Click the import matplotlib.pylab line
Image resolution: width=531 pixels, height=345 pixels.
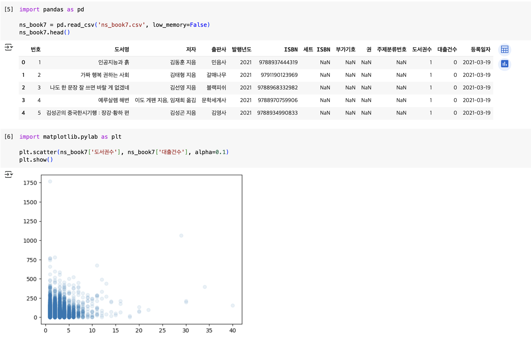[x=70, y=137]
